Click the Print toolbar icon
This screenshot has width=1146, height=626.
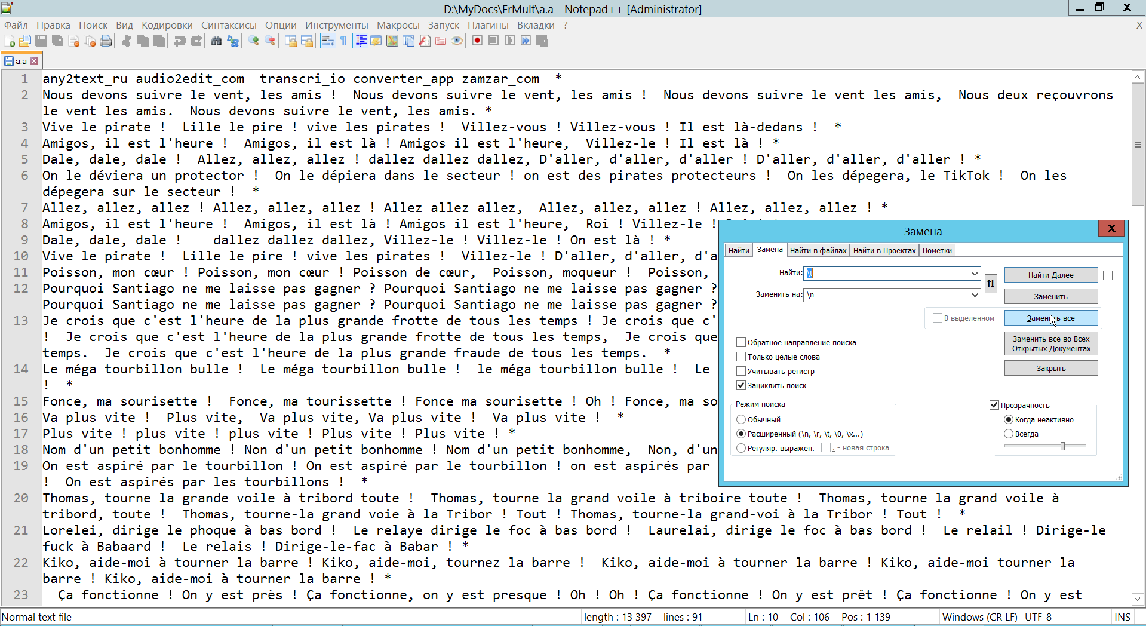[x=106, y=41]
